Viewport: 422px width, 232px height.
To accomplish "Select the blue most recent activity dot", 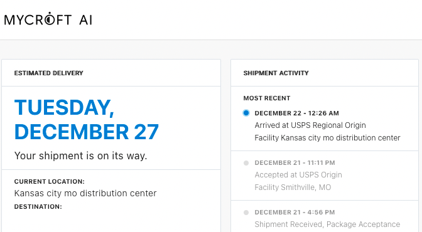I will [x=246, y=113].
